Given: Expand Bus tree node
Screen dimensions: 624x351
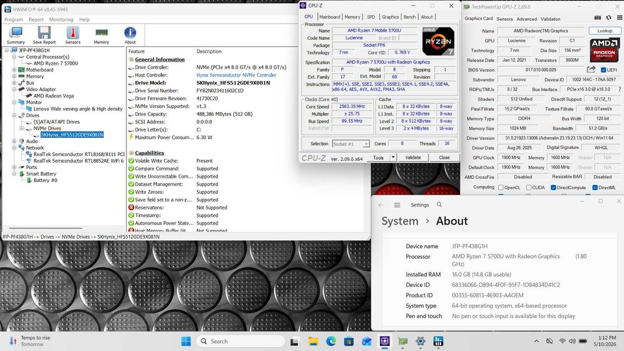Looking at the screenshot, I should tap(14, 83).
